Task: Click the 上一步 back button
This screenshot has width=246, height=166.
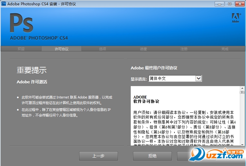Action: point(98,156)
